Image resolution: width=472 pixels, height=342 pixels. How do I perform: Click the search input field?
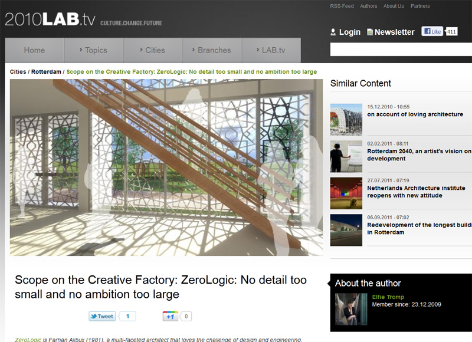(401, 50)
